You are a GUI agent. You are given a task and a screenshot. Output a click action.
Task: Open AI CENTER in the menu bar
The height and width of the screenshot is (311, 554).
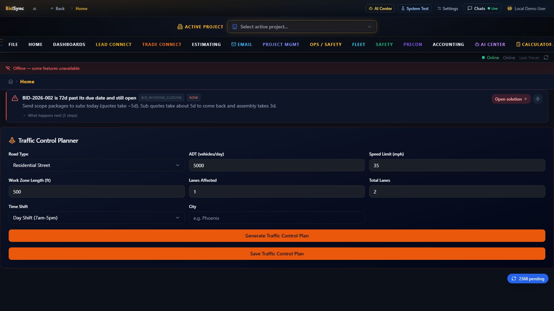490,44
